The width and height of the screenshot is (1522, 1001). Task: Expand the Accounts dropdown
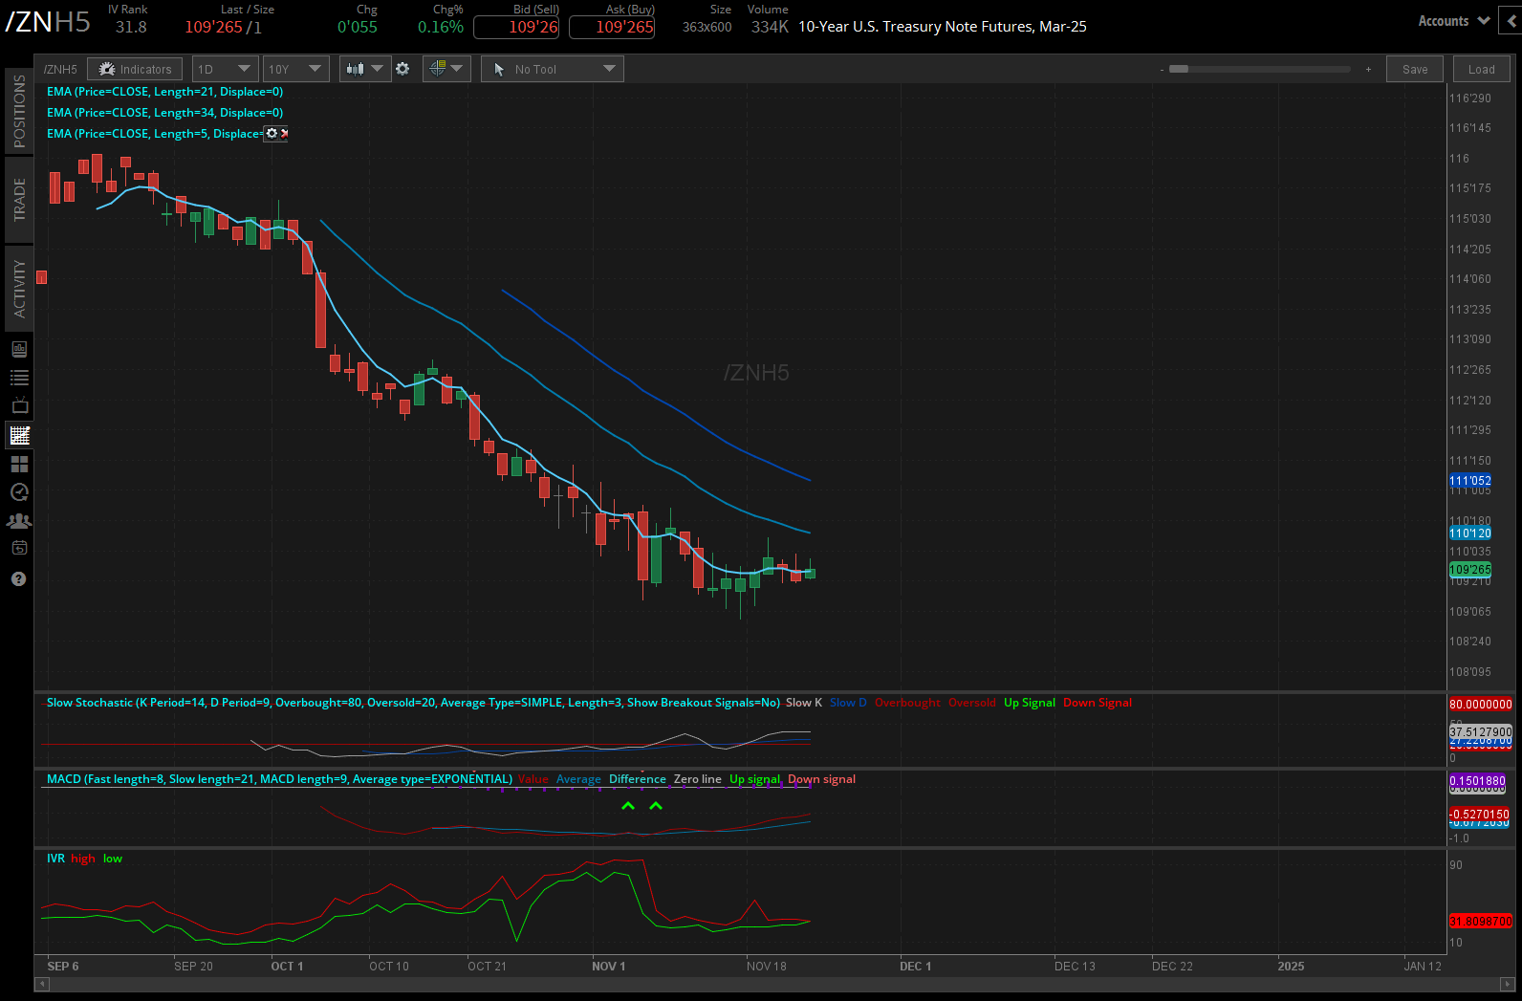point(1454,21)
